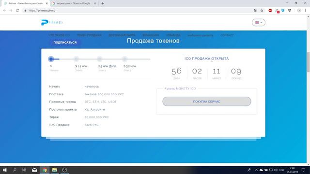
Task: Open OBS icon on the taskbar
Action: pyautogui.click(x=64, y=170)
